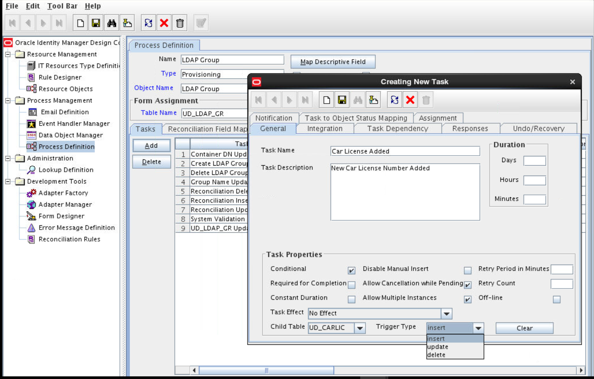Switch to the Task Dependency tab
The width and height of the screenshot is (594, 379).
[x=398, y=129]
